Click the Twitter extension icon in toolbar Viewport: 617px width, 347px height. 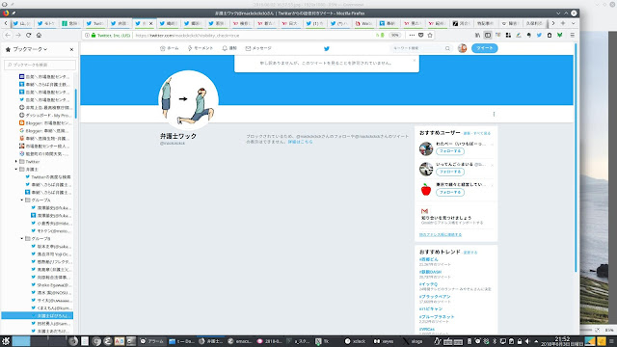pos(539,35)
